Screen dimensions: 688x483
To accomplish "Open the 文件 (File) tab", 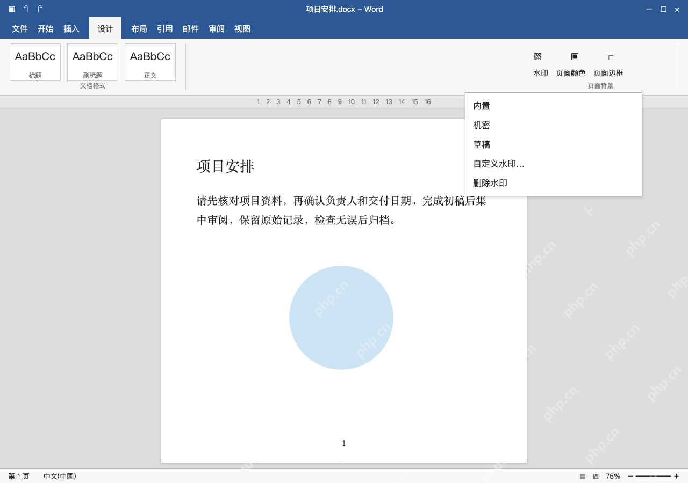I will click(20, 29).
